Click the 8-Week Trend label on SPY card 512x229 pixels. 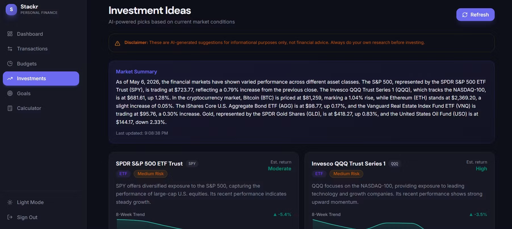[130, 215]
